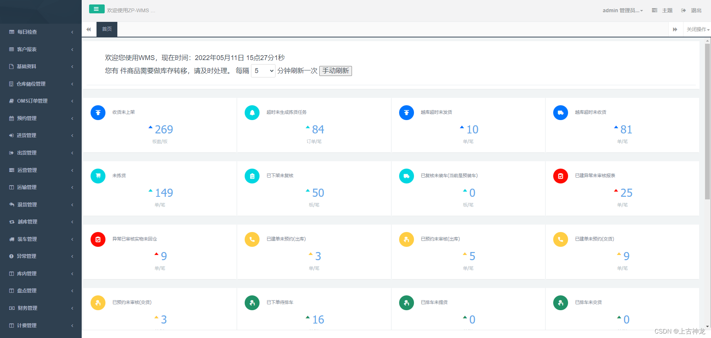Screen dimensions: 711x338
Task: Click the 异常管理 sidebar icon
Action: point(12,256)
